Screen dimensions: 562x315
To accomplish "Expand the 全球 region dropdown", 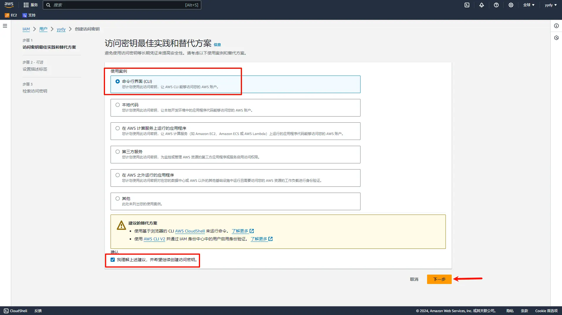I will coord(529,5).
